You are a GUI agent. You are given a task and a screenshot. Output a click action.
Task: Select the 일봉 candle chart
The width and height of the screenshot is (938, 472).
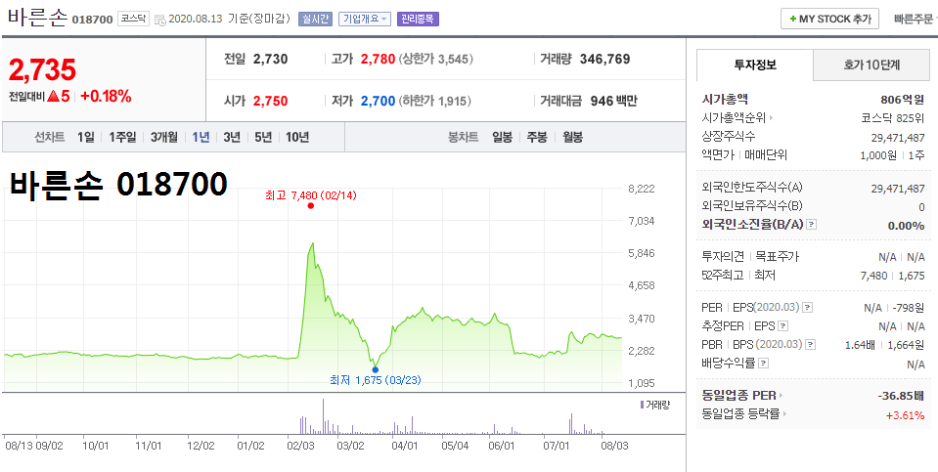502,138
